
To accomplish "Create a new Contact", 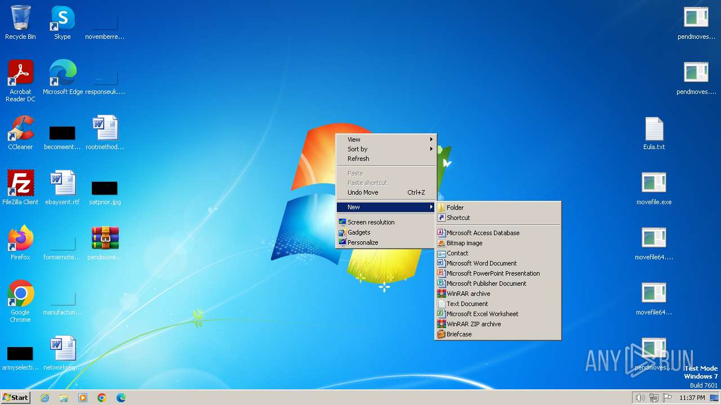I will point(498,253).
